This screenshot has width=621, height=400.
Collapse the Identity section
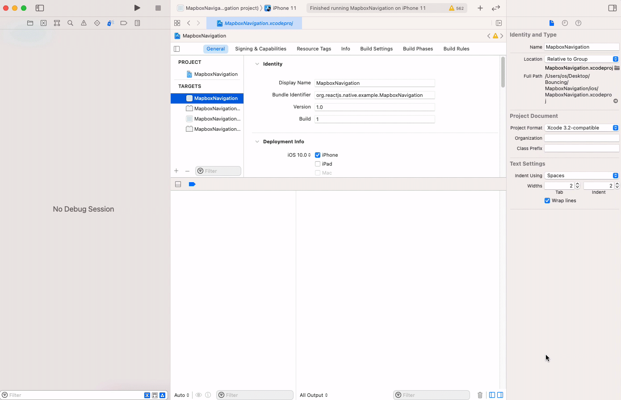pos(257,64)
